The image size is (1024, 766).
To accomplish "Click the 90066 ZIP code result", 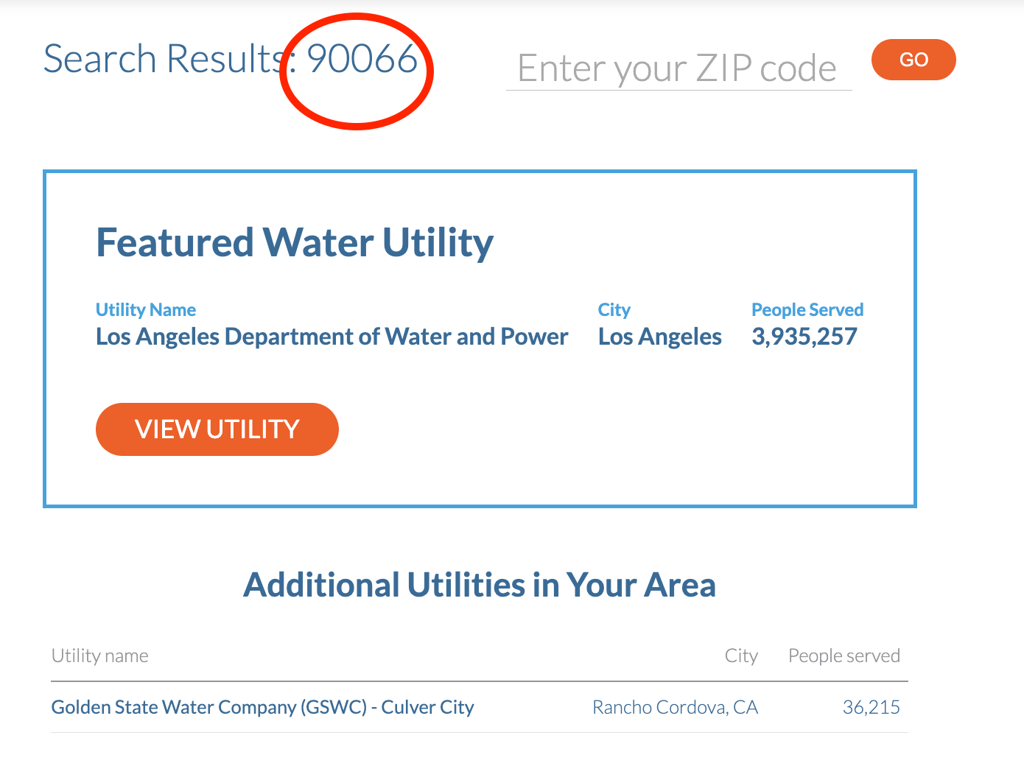I will coord(362,59).
